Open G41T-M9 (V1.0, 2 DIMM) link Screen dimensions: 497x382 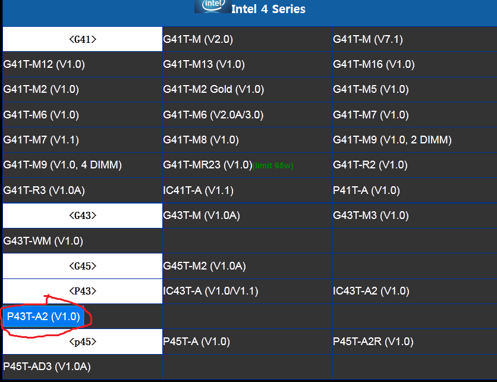pyautogui.click(x=392, y=140)
